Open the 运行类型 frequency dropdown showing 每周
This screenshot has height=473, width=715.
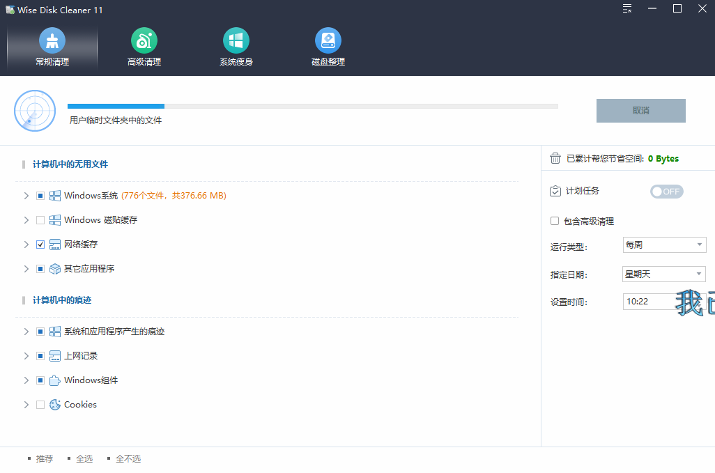coord(664,245)
